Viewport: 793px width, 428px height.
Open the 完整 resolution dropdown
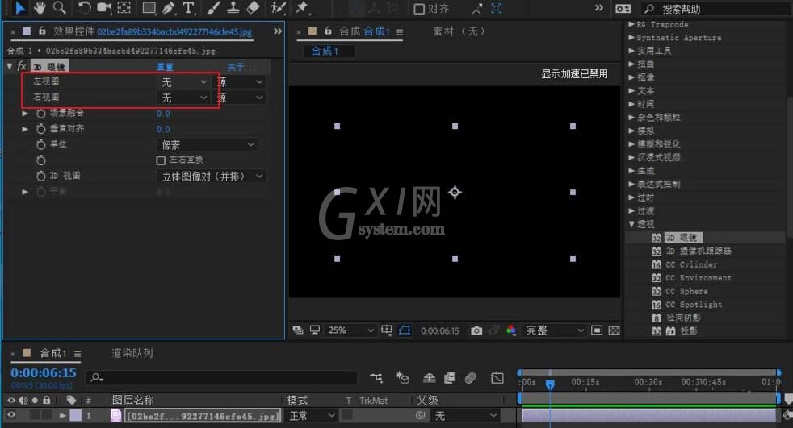(x=554, y=330)
